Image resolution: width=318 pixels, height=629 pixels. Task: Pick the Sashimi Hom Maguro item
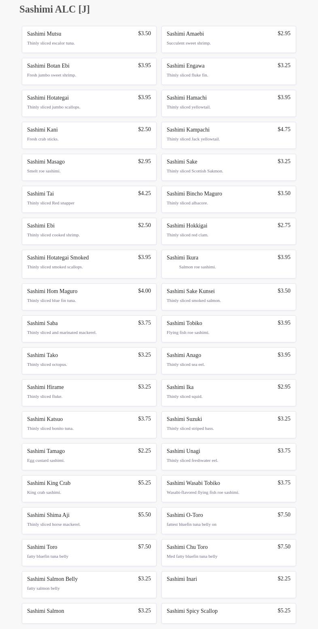(89, 297)
